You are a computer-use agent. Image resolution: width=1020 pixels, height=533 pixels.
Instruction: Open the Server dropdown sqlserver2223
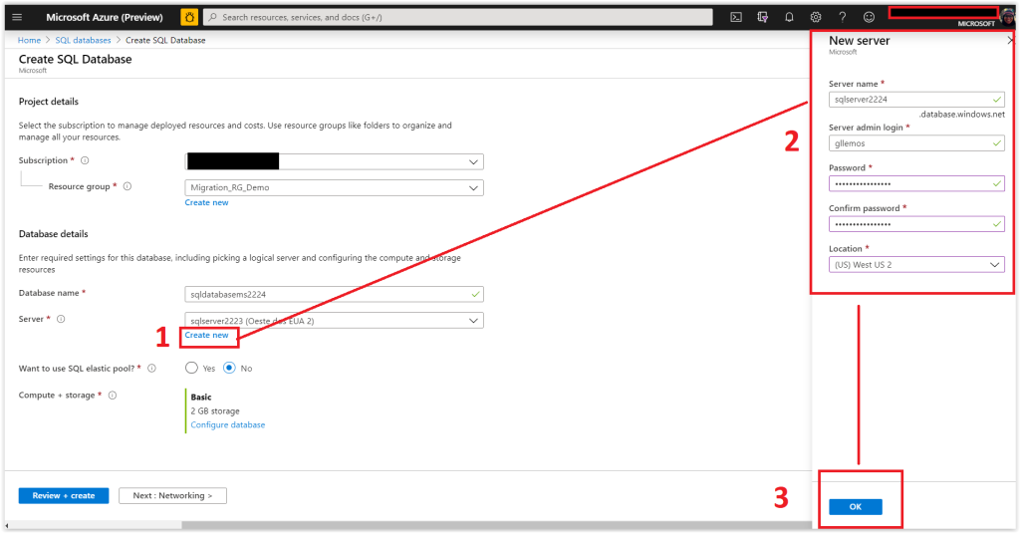[x=334, y=321]
